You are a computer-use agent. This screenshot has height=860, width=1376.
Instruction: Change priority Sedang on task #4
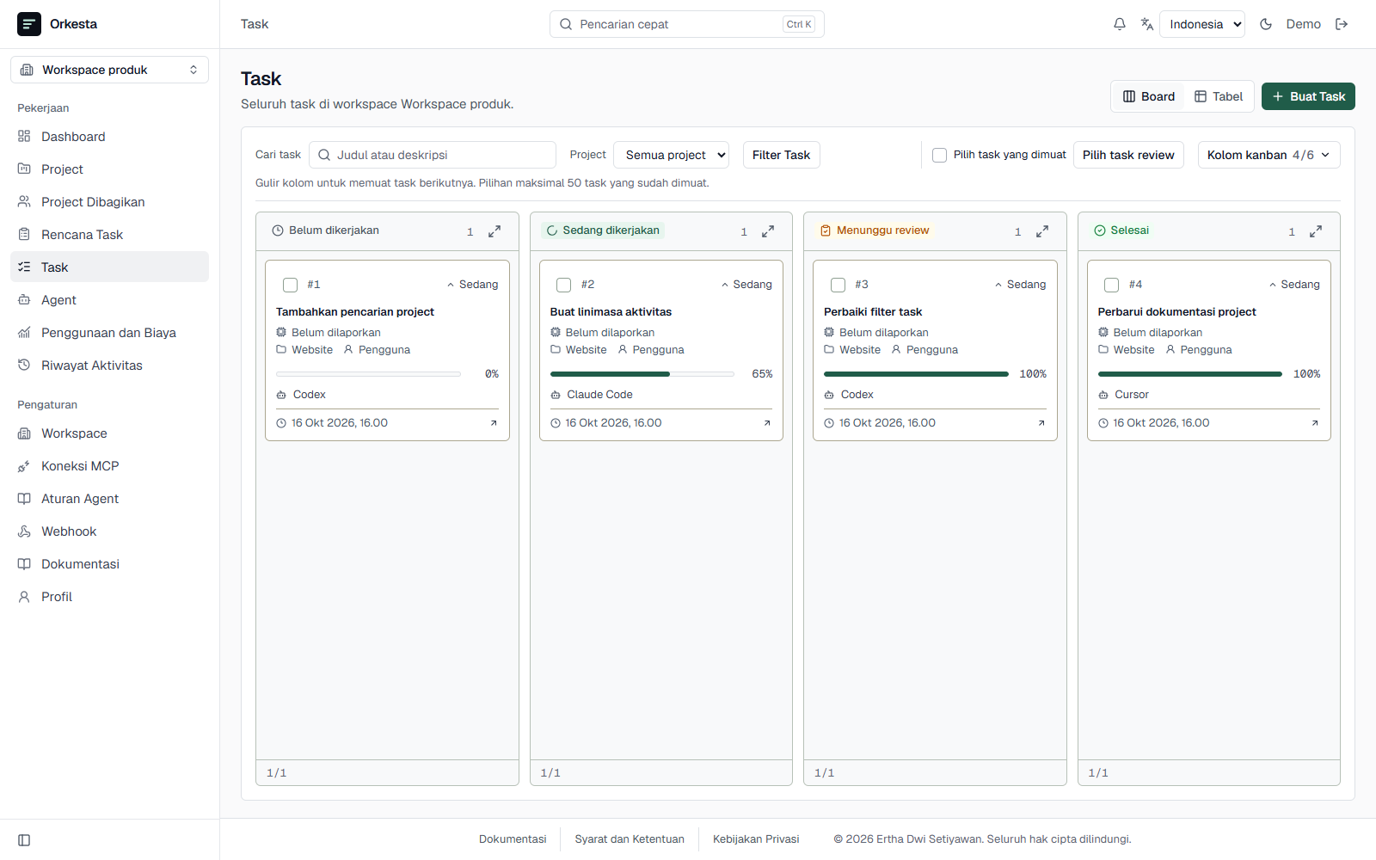[1294, 285]
